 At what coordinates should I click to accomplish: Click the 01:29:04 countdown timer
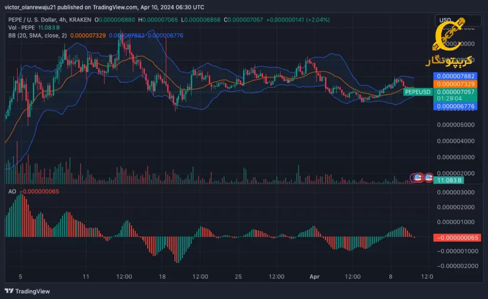pyautogui.click(x=449, y=99)
